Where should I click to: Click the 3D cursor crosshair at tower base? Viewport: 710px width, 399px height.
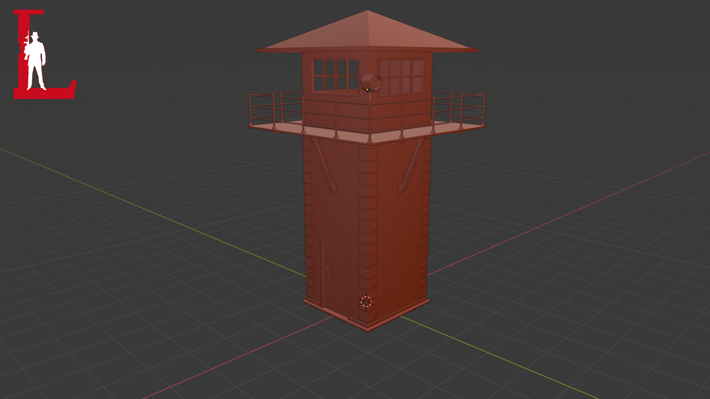click(366, 302)
